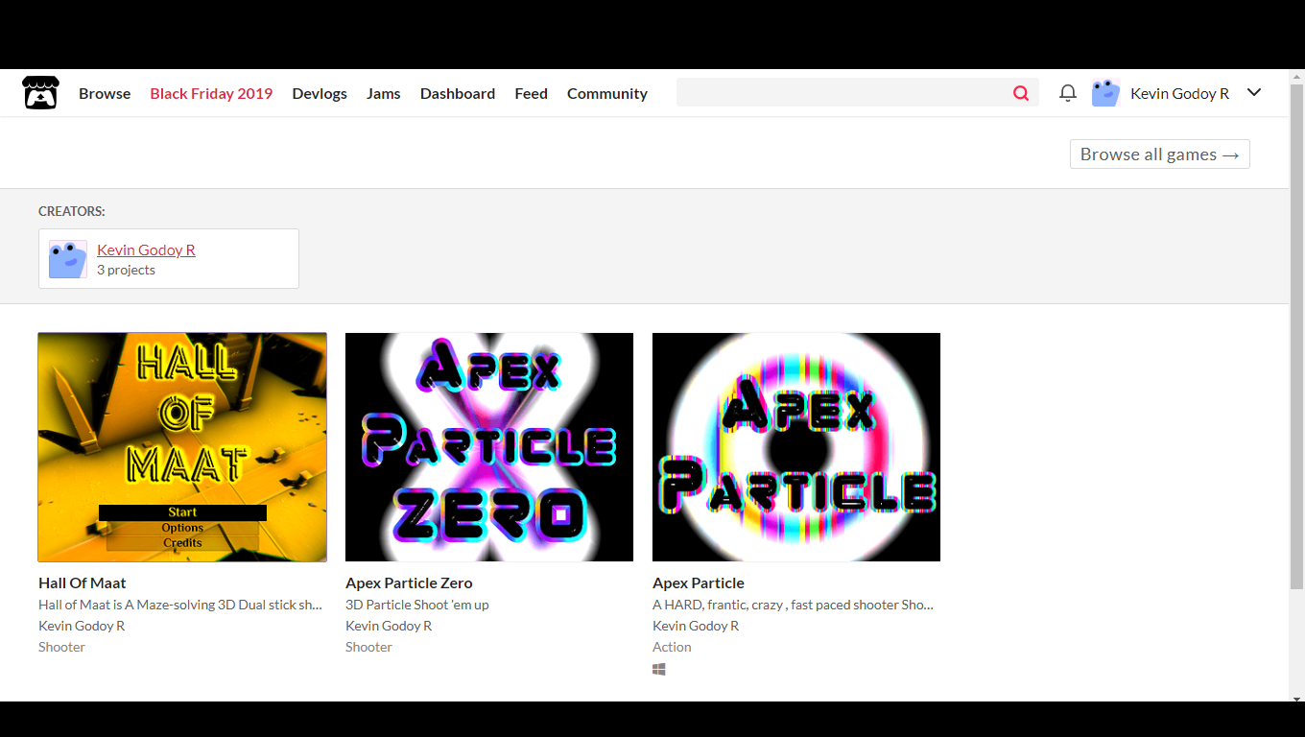The image size is (1305, 737).
Task: Open the Community page
Action: tap(607, 93)
